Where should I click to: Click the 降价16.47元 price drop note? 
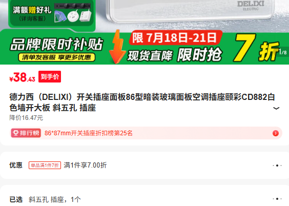(26, 118)
